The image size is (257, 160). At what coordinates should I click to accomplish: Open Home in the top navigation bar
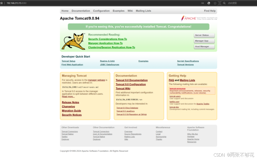click(65, 11)
